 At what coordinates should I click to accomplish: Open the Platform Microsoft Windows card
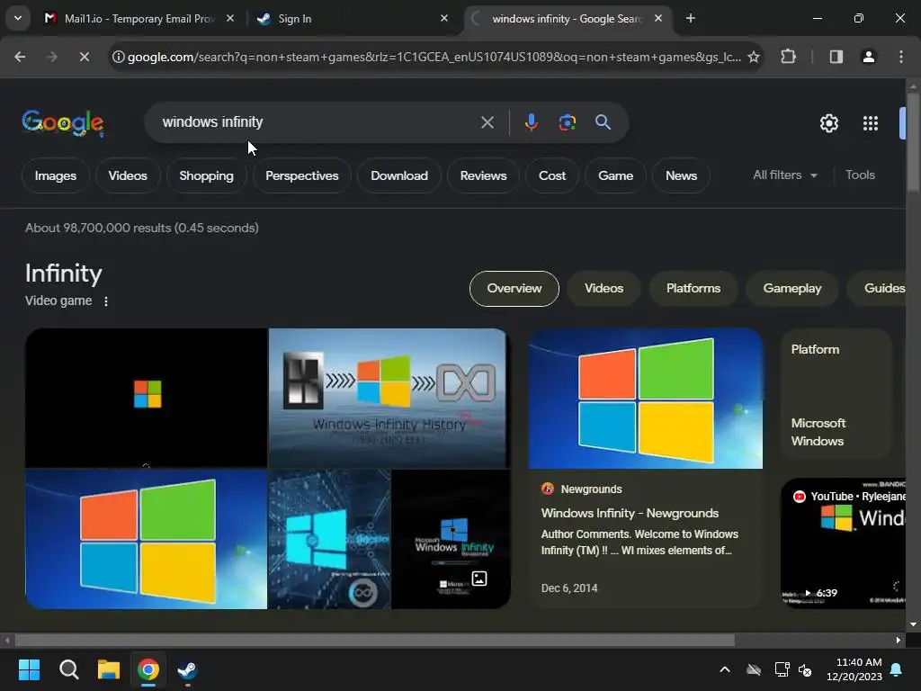[x=836, y=394]
